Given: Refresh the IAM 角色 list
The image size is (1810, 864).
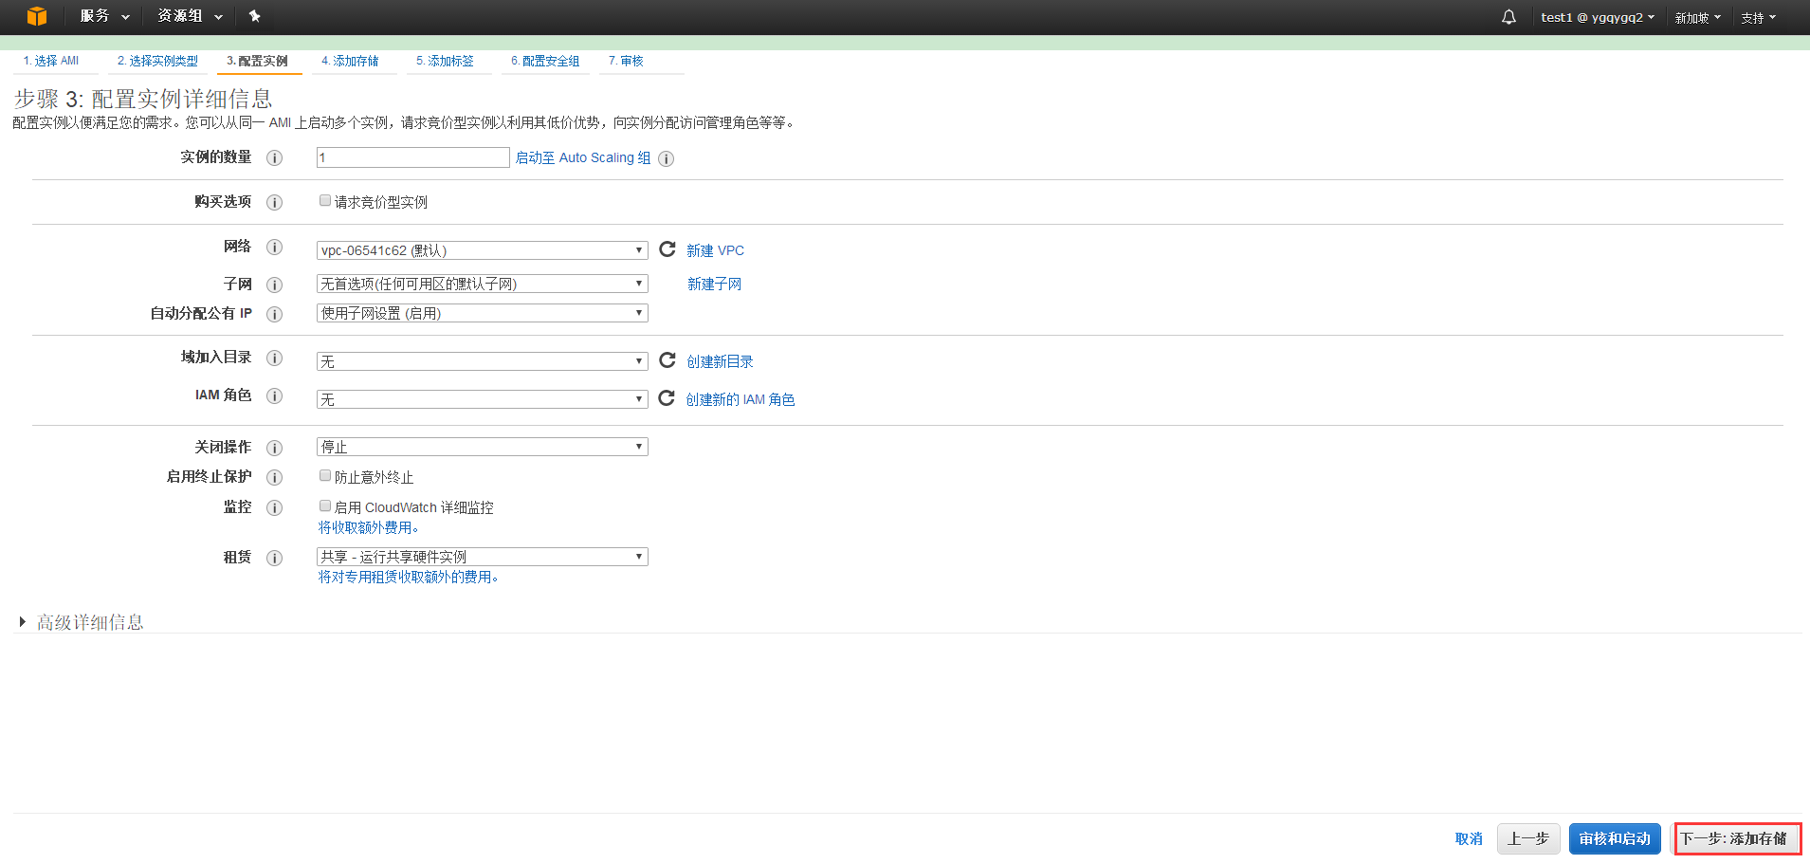Looking at the screenshot, I should (x=667, y=397).
